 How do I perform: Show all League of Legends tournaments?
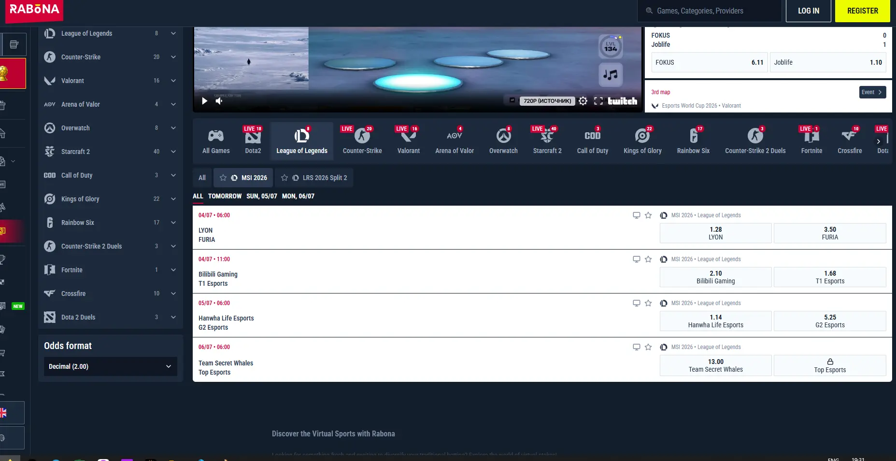(x=202, y=178)
